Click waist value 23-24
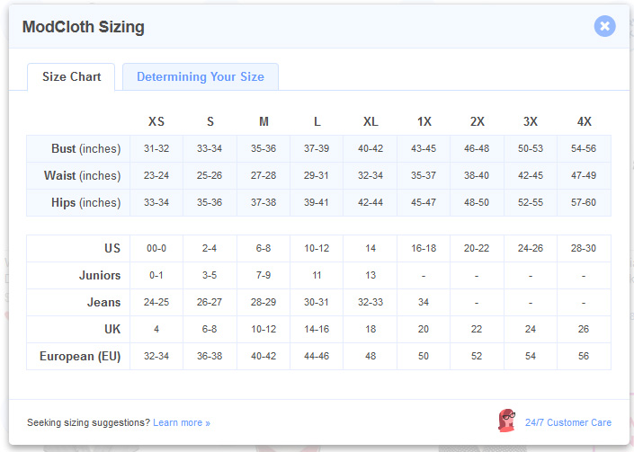Screen dimensions: 634x452 click(156, 176)
